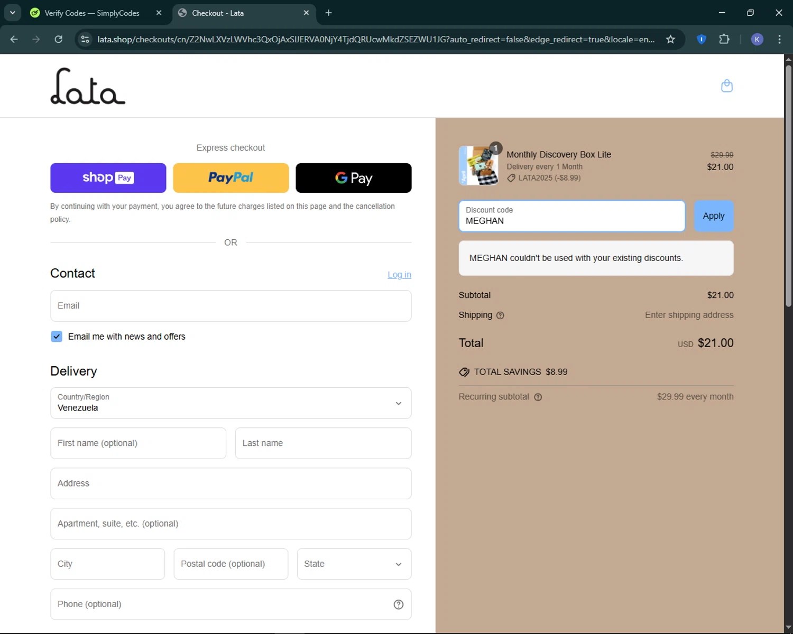The image size is (793, 634).
Task: Click the Discount code input containing MEGHAN
Action: tap(572, 216)
